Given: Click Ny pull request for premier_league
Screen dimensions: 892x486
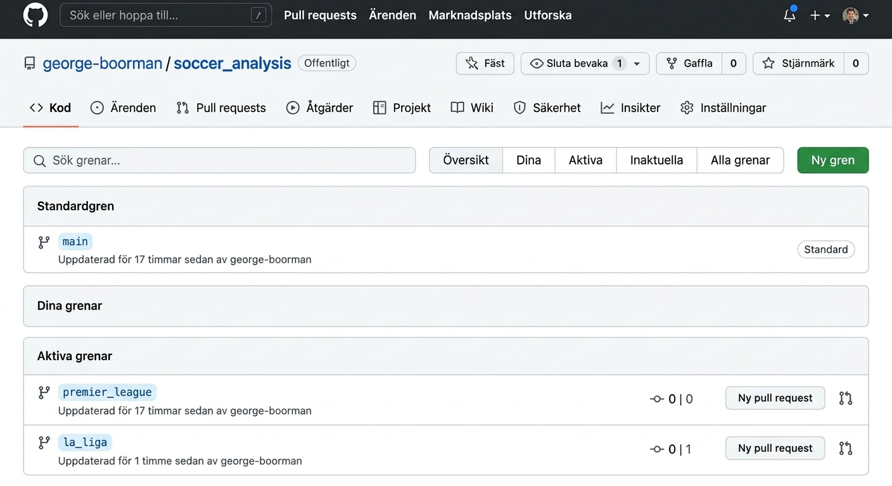Looking at the screenshot, I should 775,398.
